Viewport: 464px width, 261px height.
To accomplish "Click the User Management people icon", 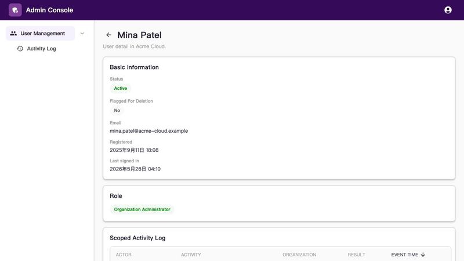I will coord(13,34).
